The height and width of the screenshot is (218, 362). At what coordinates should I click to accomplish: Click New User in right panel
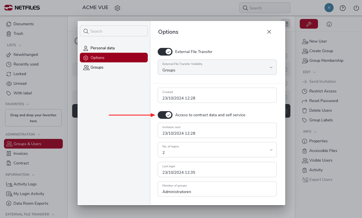click(x=318, y=41)
